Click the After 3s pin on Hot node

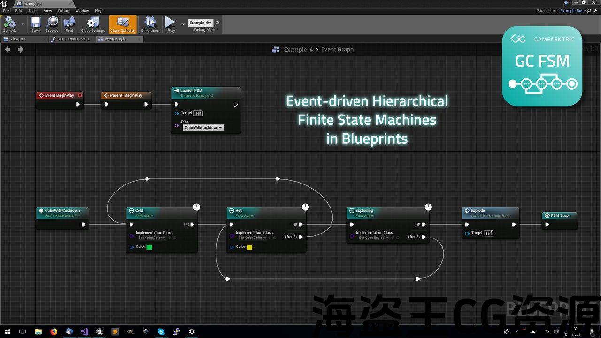pyautogui.click(x=301, y=237)
